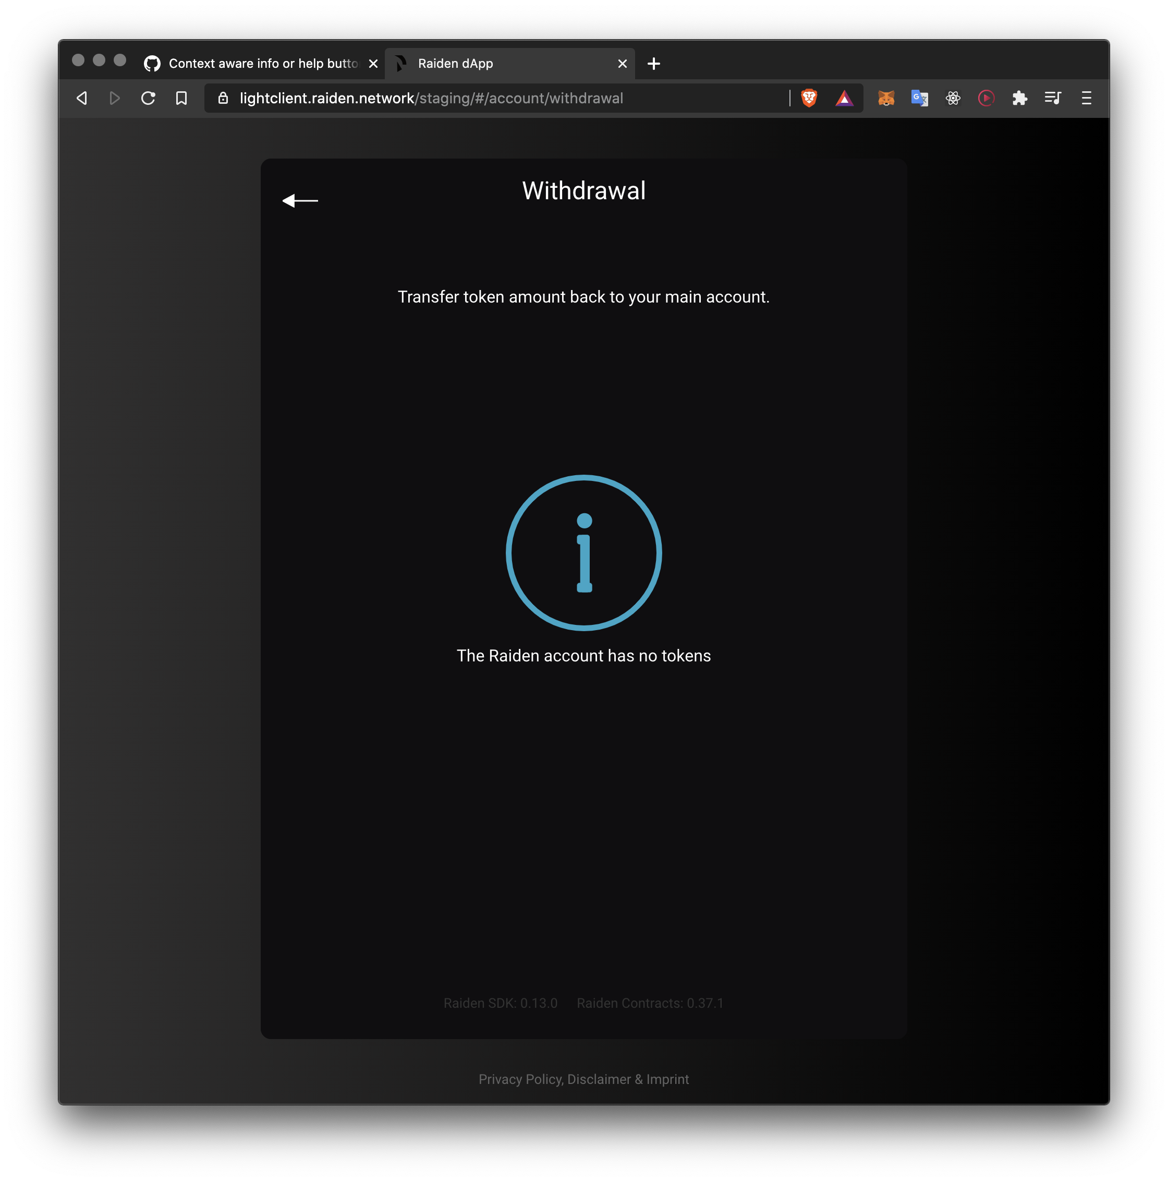Open the Extensions puzzle menu
The width and height of the screenshot is (1168, 1182).
[x=1019, y=98]
